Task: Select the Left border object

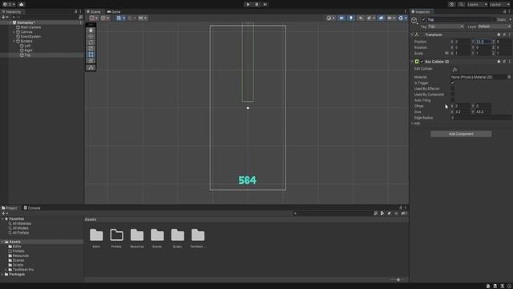Action: (x=27, y=46)
